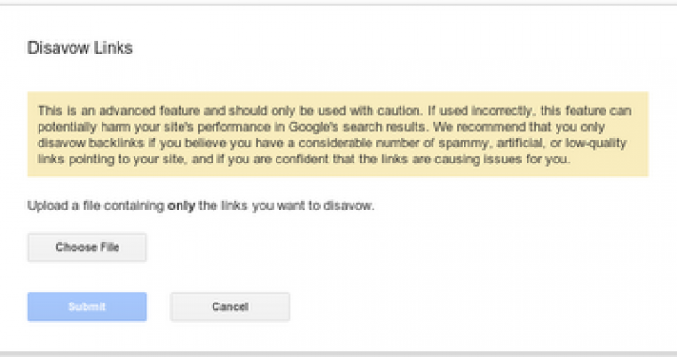This screenshot has height=357, width=677.
Task: Click the phrase "if you are confident"
Action: pos(260,159)
